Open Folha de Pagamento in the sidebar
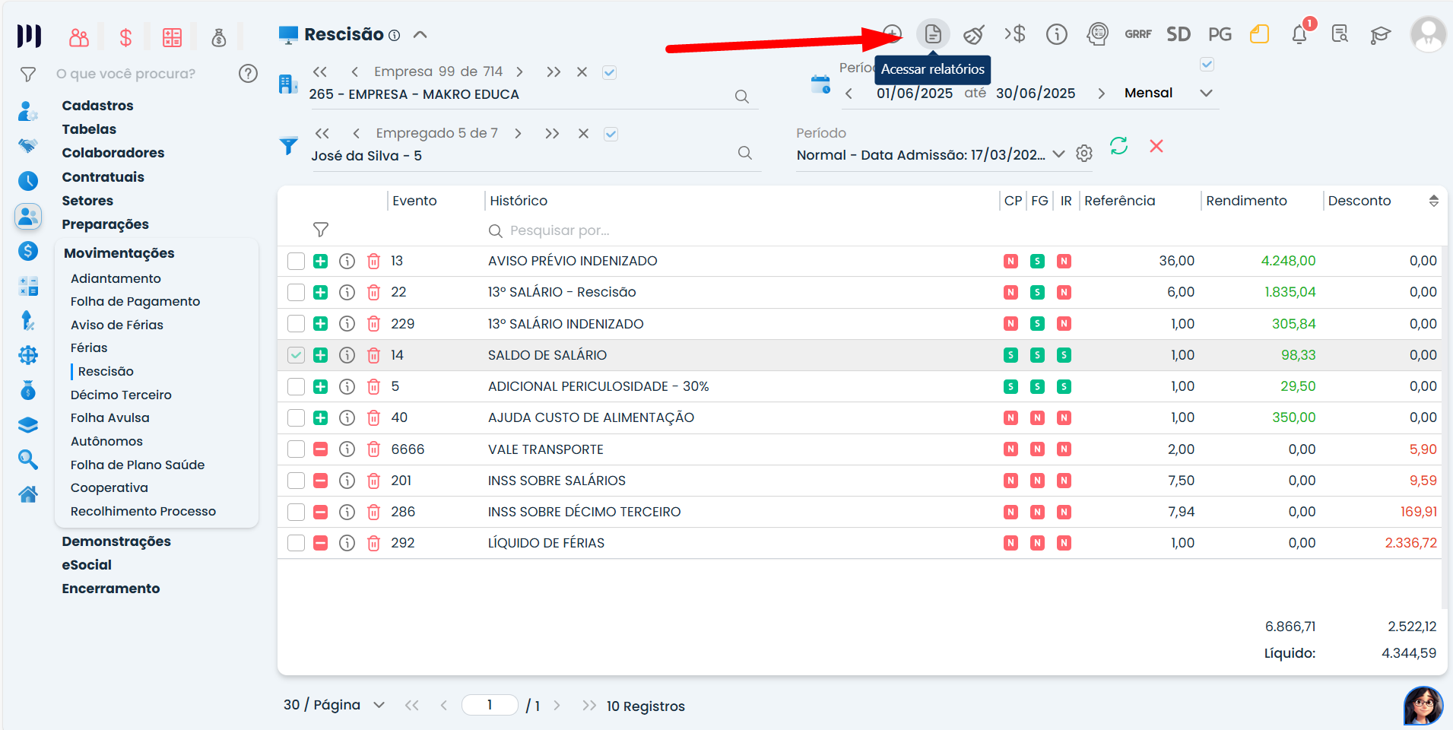Image resolution: width=1453 pixels, height=730 pixels. 135,301
